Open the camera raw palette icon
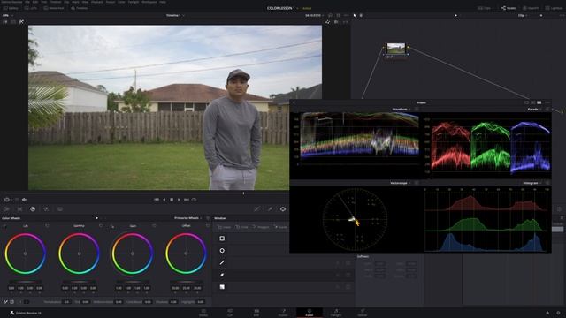 click(6, 209)
